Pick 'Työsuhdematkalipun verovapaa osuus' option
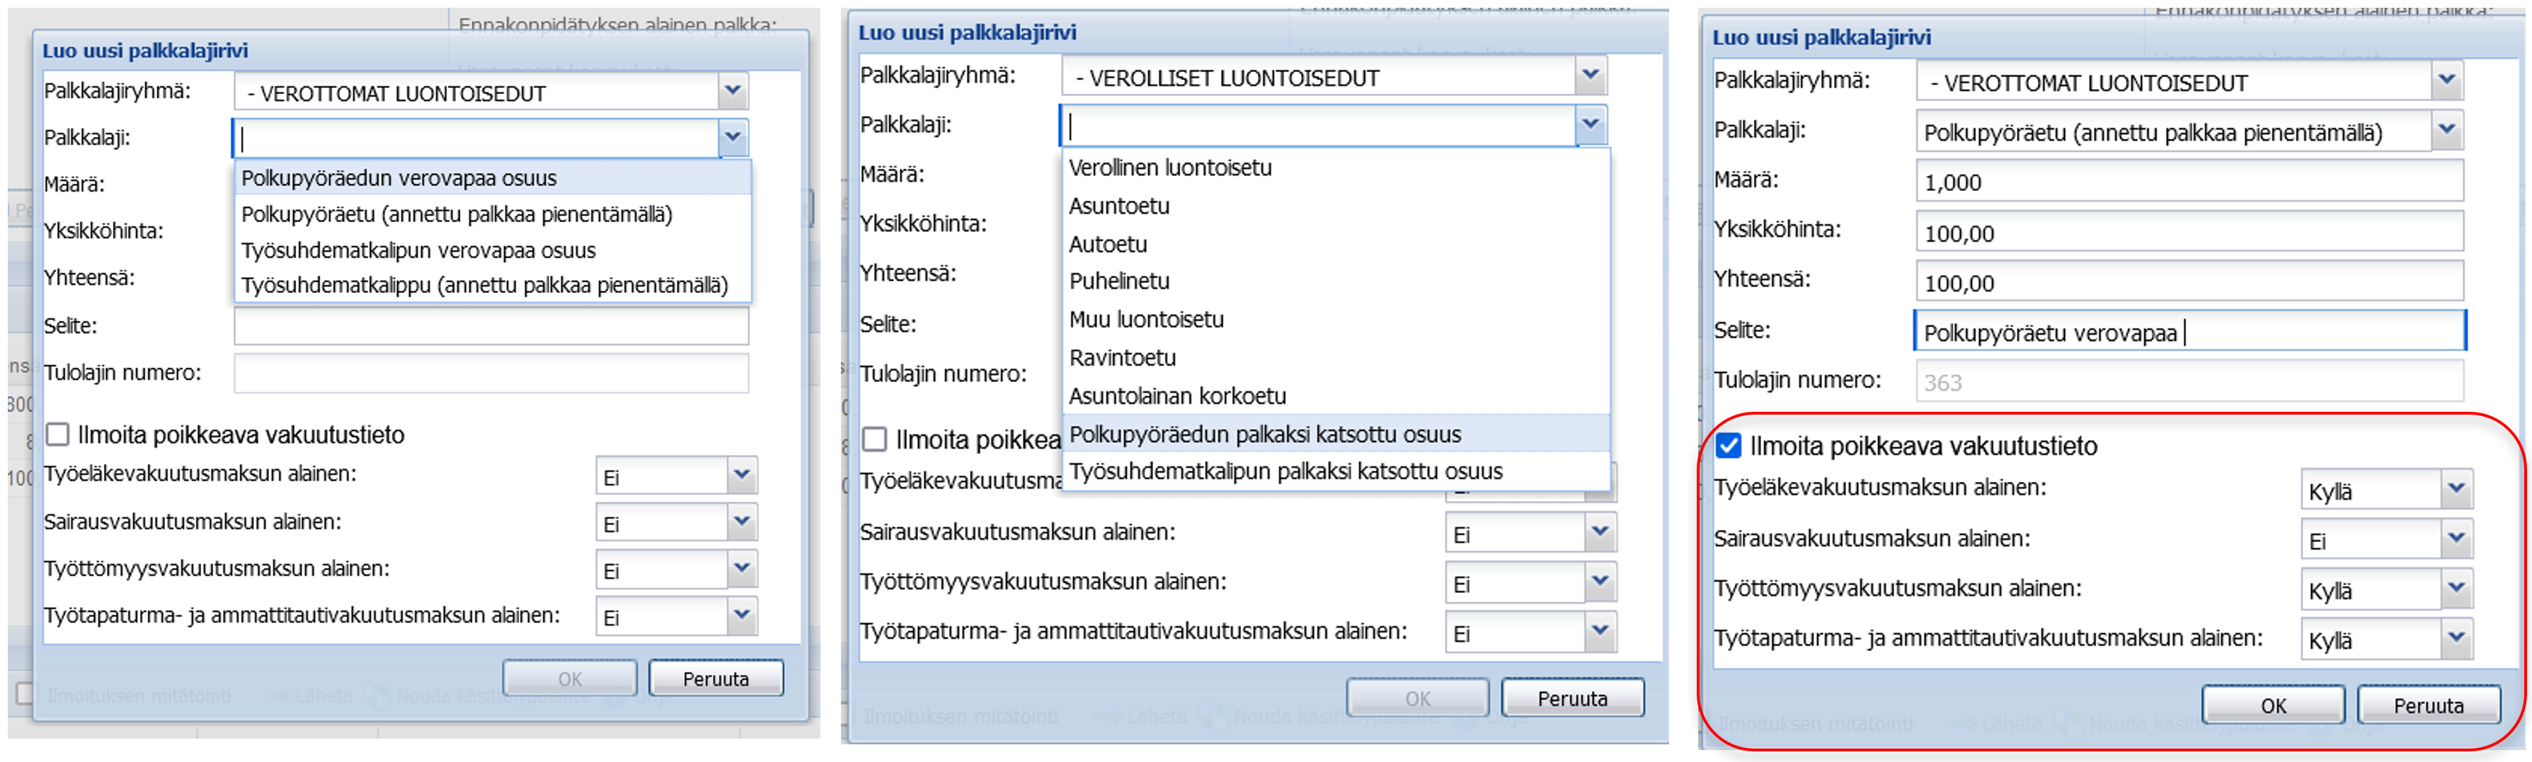Screen dimensions: 2532x762 pos(493,250)
